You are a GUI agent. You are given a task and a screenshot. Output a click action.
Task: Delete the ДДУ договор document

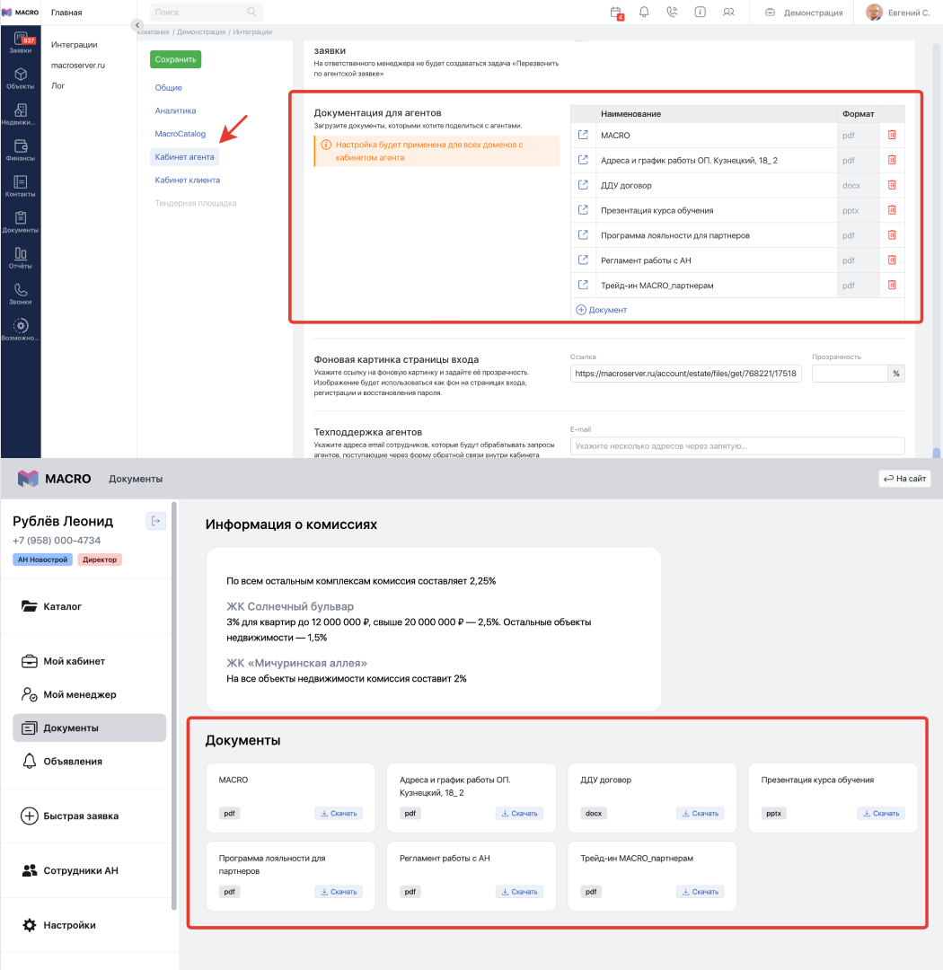(x=892, y=185)
